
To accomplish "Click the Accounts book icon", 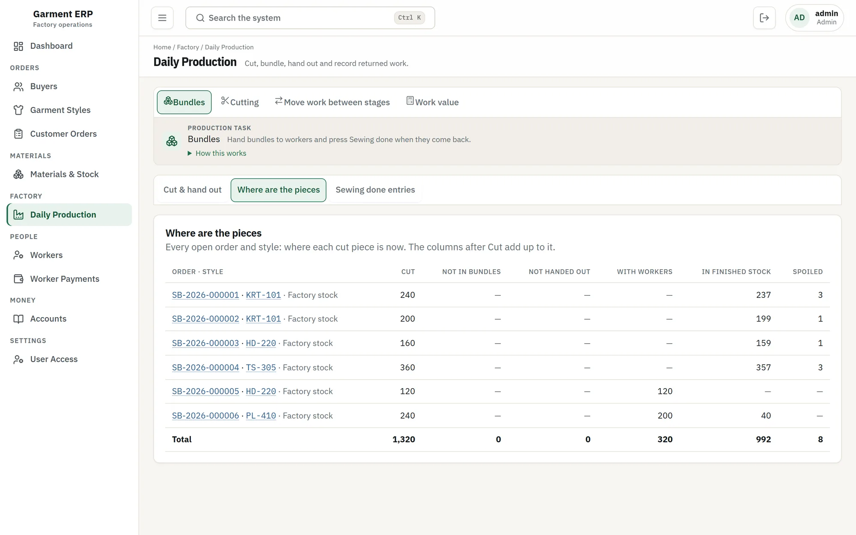I will [x=18, y=319].
